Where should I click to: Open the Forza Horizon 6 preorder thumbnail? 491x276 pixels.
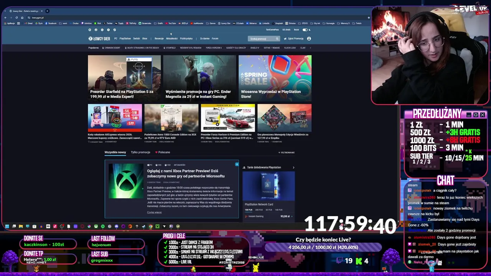tap(228, 118)
